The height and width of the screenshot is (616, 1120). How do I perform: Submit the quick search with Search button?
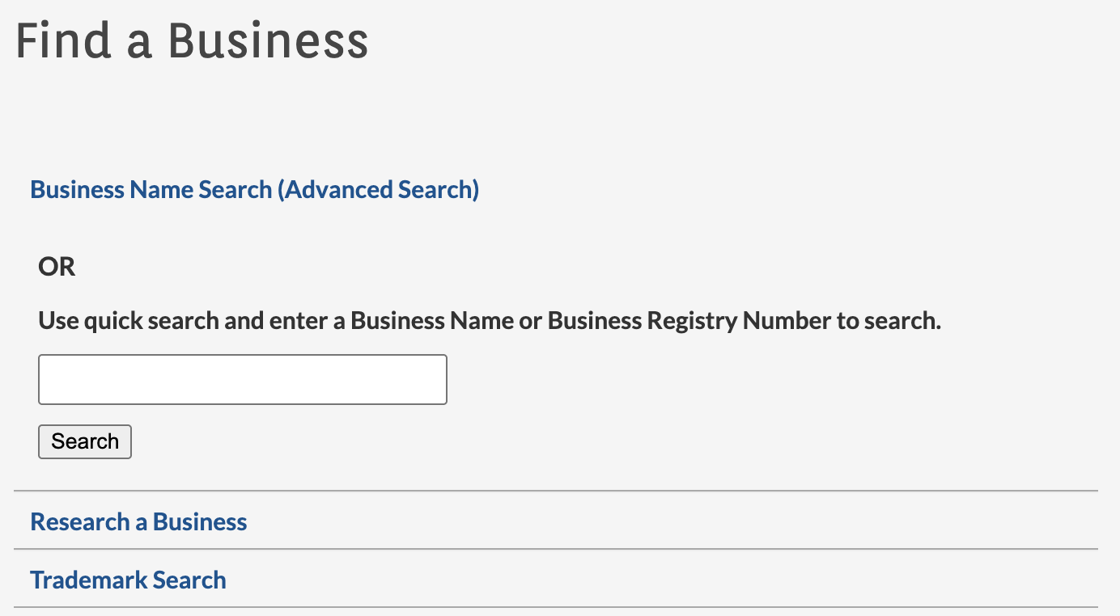point(85,441)
